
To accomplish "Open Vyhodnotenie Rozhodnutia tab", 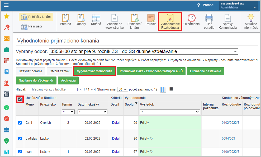I will (170, 21).
